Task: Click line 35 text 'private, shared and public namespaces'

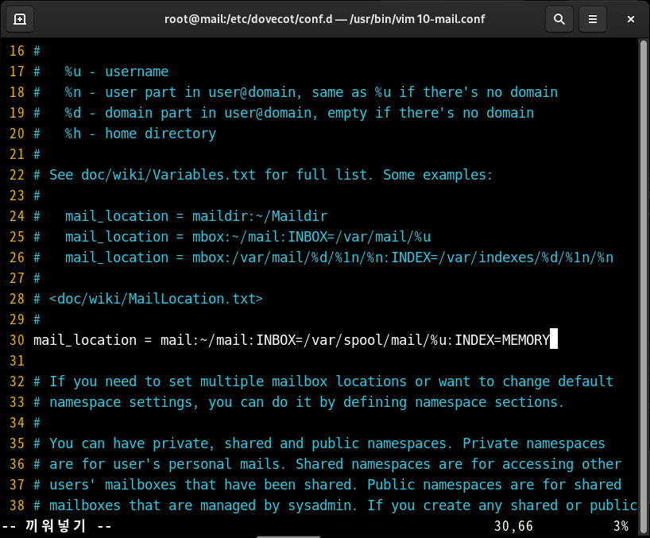Action: [x=300, y=444]
